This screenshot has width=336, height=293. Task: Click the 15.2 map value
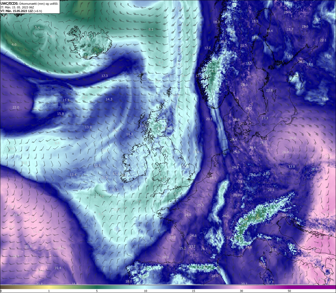pos(182,248)
